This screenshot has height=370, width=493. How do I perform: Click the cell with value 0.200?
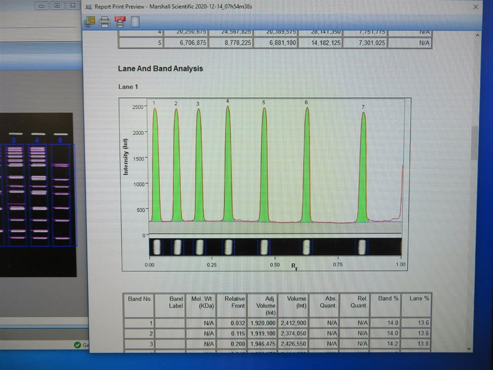(231, 344)
